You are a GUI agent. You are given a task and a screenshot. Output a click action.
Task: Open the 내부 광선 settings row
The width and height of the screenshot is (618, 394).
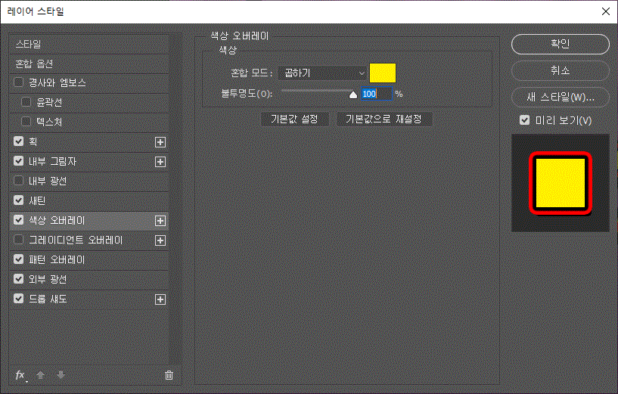pos(89,181)
